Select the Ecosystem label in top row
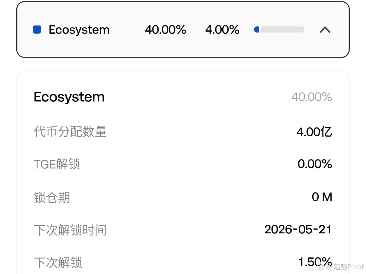The width and height of the screenshot is (366, 274). point(79,30)
